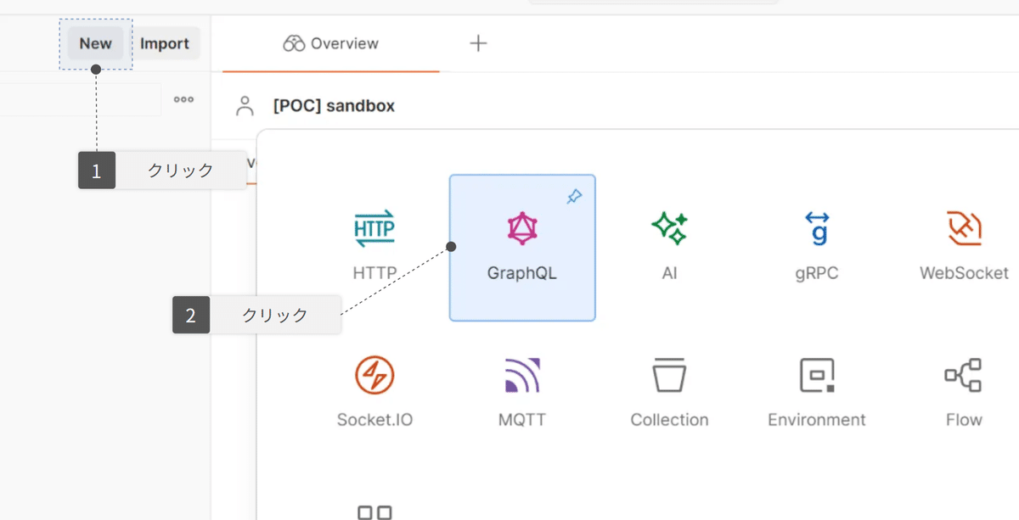
Task: Create a Socket.IO request
Action: click(x=374, y=392)
